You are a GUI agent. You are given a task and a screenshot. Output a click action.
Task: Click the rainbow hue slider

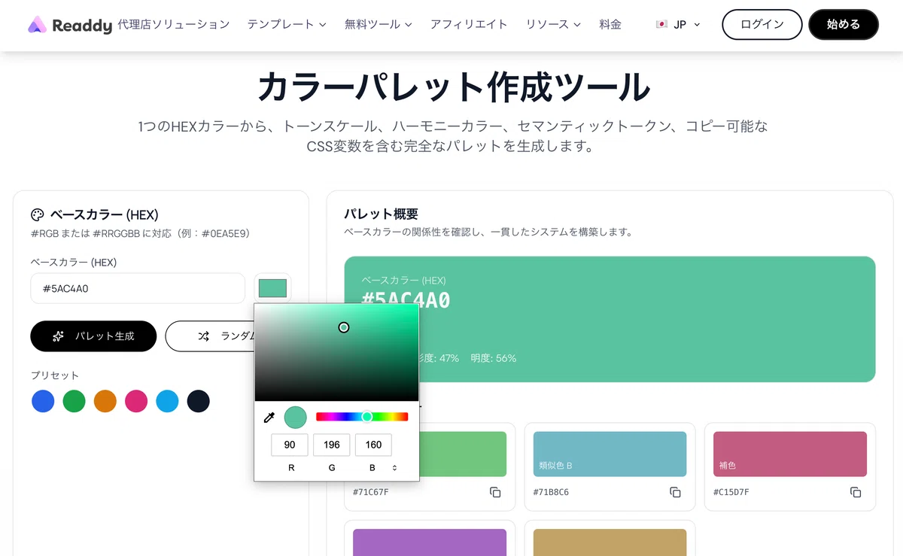[x=362, y=417]
